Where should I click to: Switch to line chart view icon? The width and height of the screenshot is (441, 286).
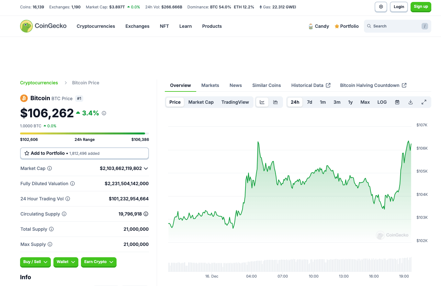click(262, 102)
